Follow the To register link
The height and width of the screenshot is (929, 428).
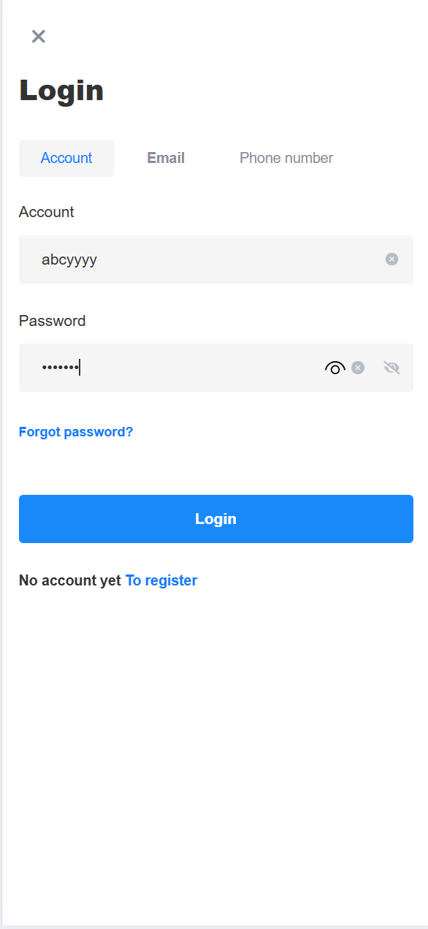(x=161, y=580)
